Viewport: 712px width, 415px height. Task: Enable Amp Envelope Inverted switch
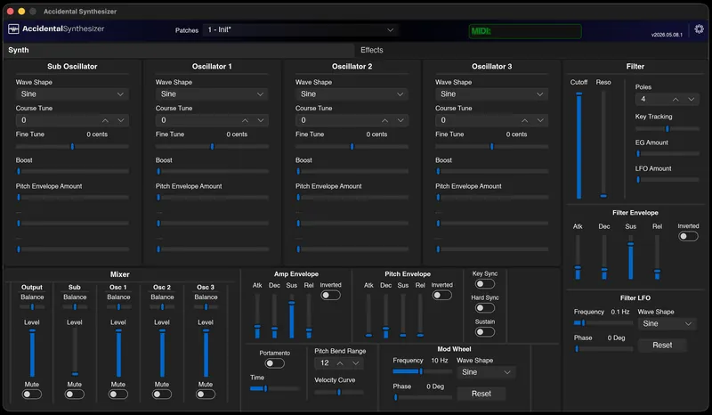coord(330,295)
